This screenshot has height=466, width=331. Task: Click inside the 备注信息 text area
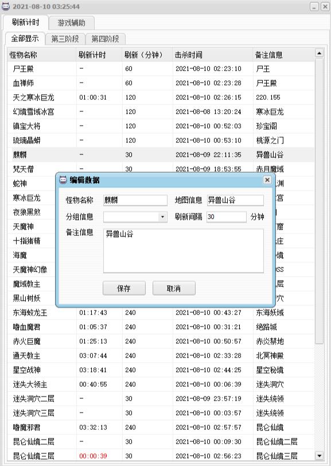tap(184, 251)
